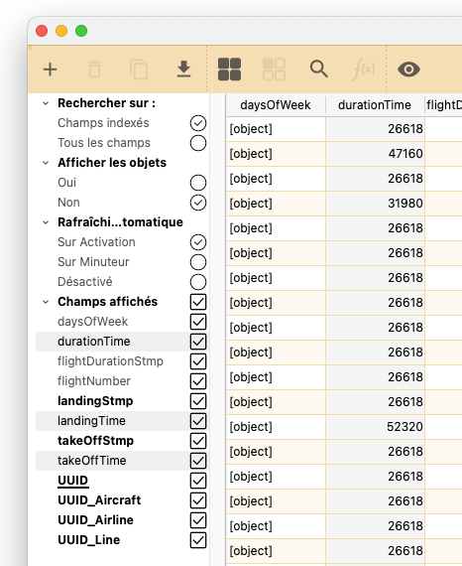The image size is (462, 566).
Task: Choose Oui under Afficher les objets
Action: [x=198, y=183]
